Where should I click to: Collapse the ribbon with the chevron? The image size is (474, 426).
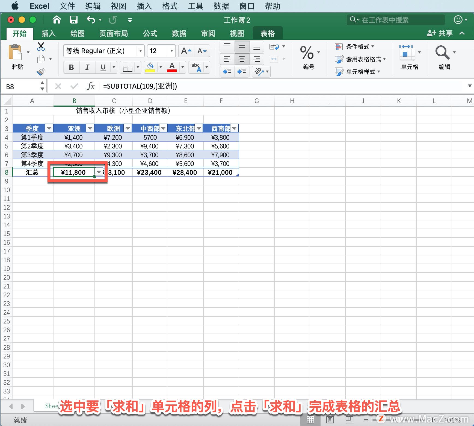[462, 33]
